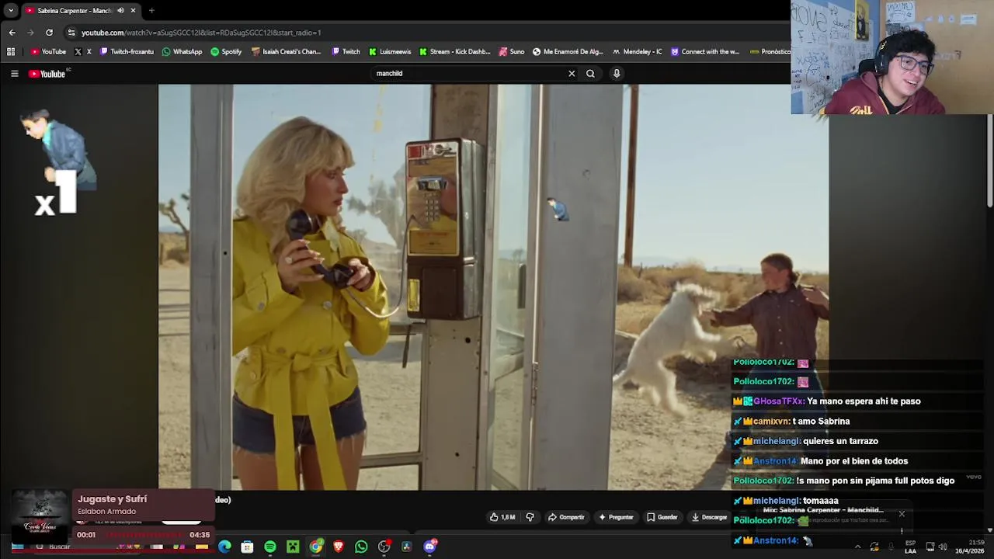Open OBS Studio from taskbar

tap(384, 547)
